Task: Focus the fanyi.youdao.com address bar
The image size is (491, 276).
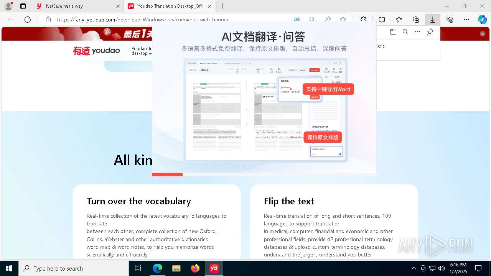Action: point(143,20)
